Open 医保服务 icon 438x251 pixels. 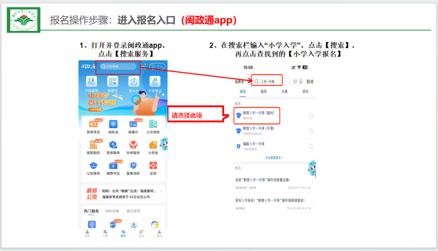[113, 145]
